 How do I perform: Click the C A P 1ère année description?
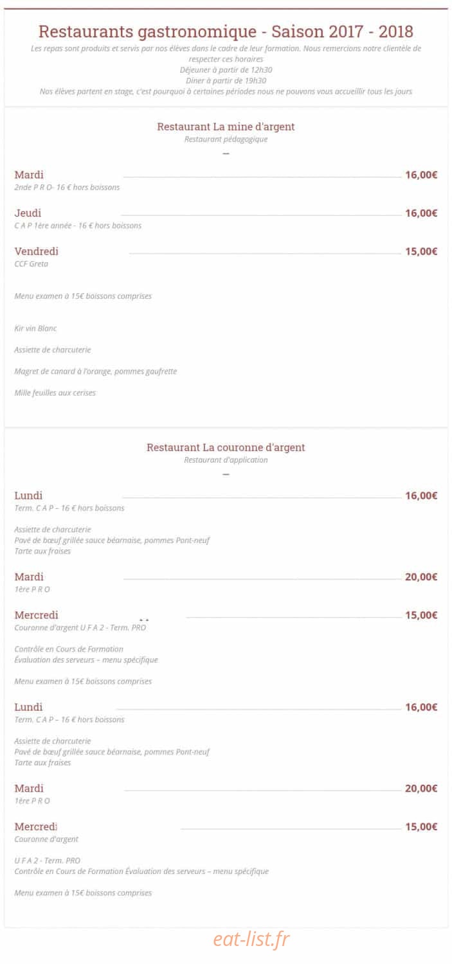click(x=78, y=226)
